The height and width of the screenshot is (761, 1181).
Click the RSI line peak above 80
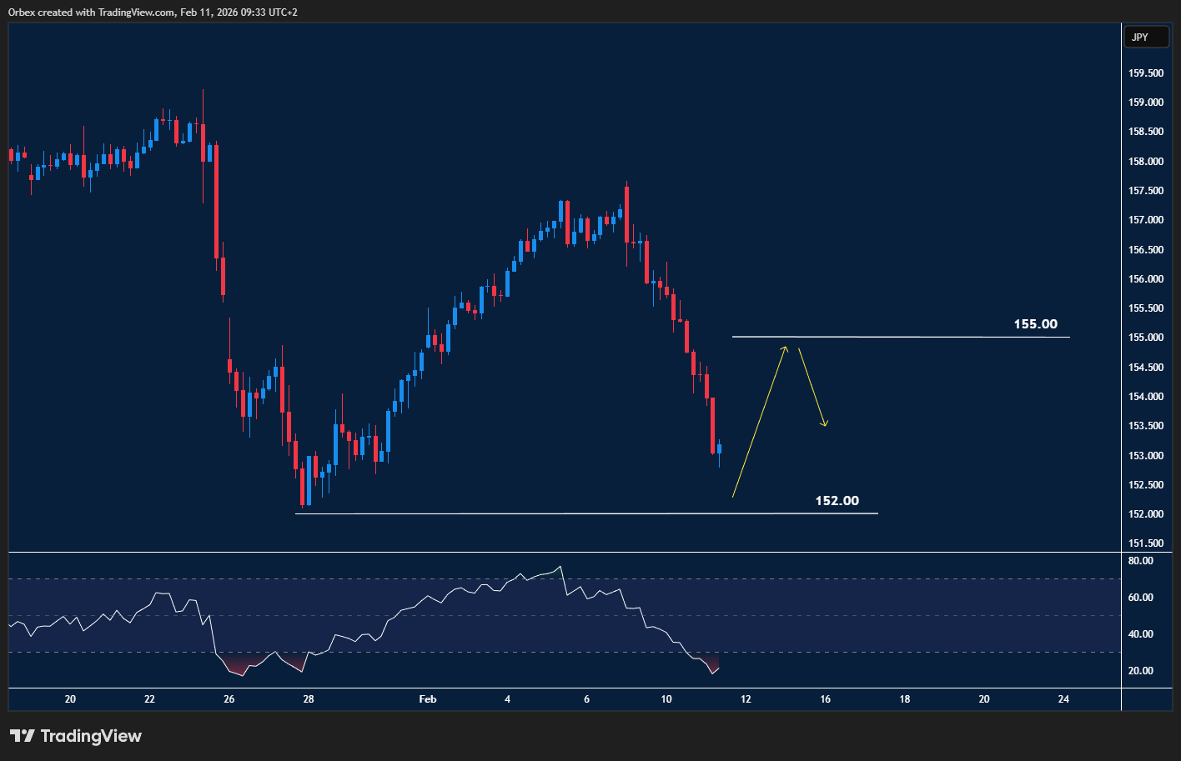[x=560, y=566]
